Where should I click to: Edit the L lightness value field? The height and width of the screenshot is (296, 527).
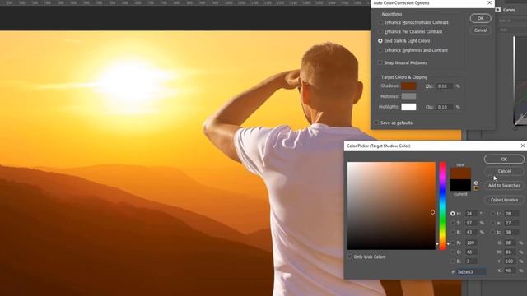tap(511, 214)
